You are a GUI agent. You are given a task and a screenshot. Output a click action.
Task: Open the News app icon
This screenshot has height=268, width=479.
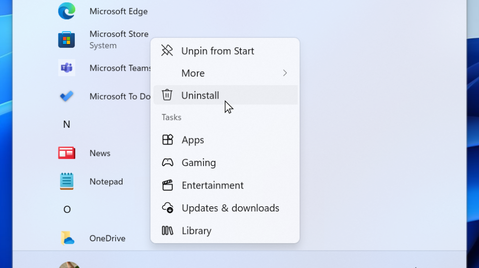coord(67,153)
